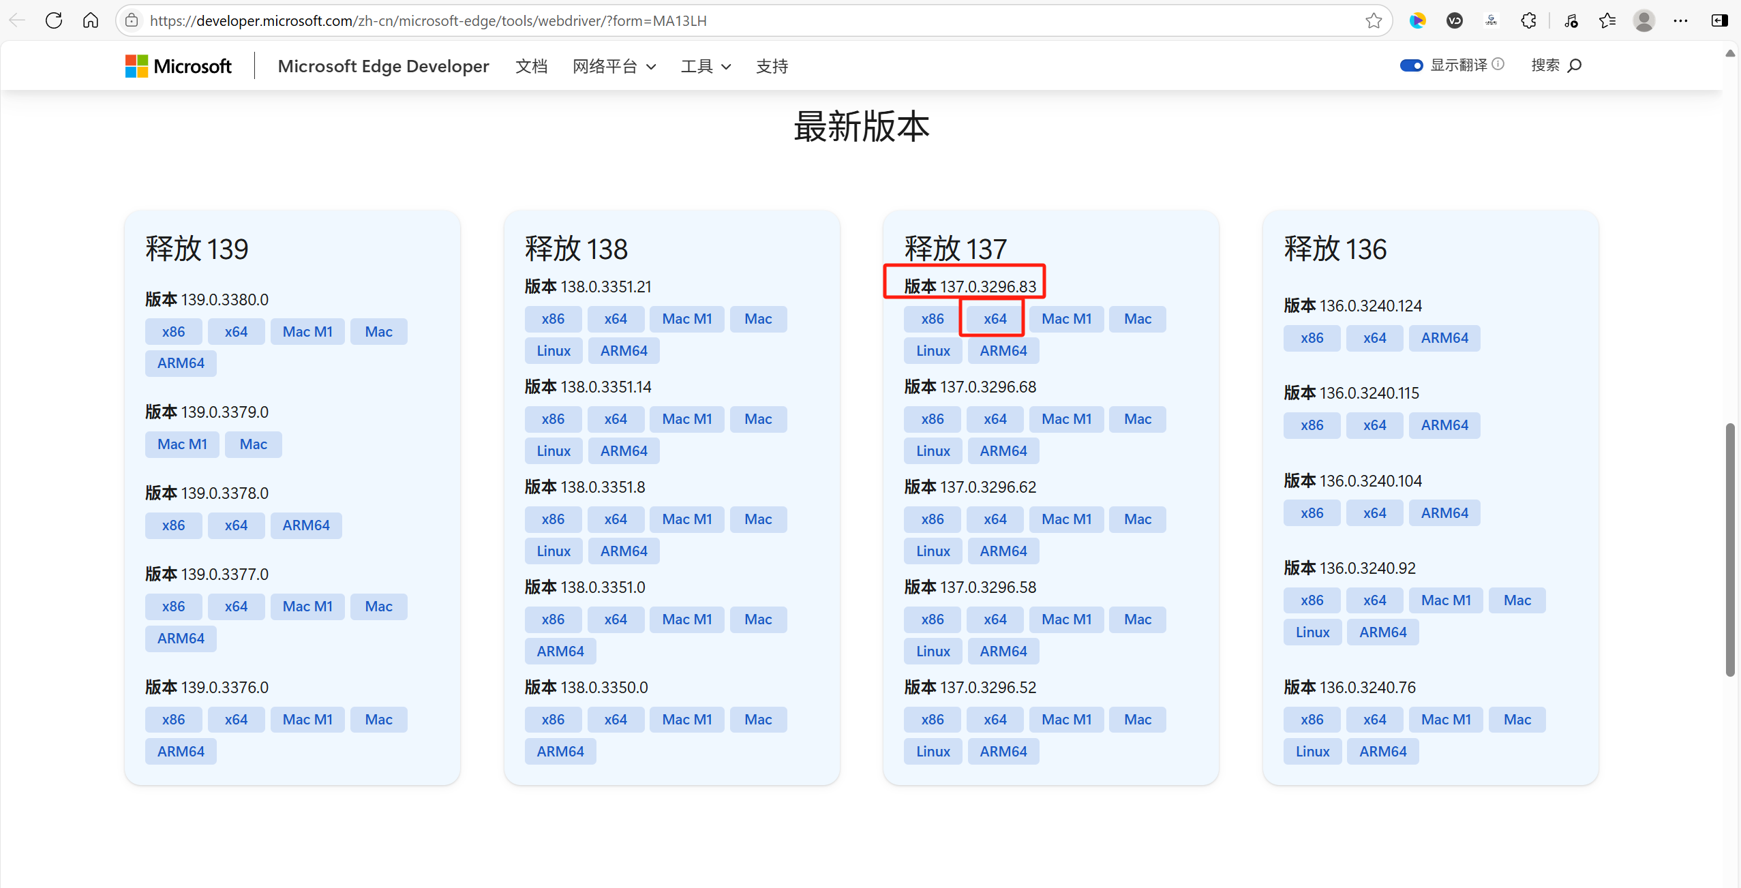Image resolution: width=1741 pixels, height=888 pixels.
Task: Open the 文档 menu item
Action: pos(531,66)
